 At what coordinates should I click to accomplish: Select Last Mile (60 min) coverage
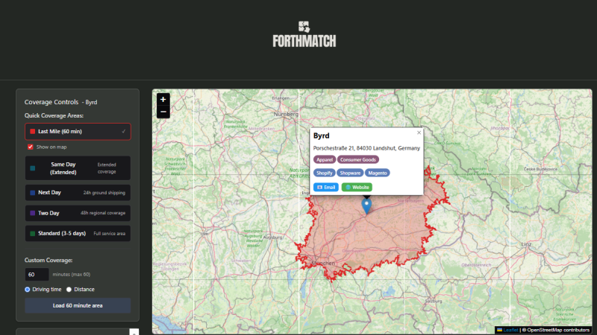coord(78,132)
